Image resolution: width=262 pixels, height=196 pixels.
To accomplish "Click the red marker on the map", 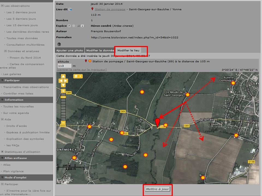I will pyautogui.click(x=157, y=123).
